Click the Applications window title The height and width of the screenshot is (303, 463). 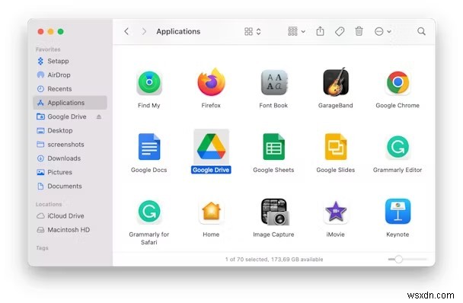[x=178, y=31]
